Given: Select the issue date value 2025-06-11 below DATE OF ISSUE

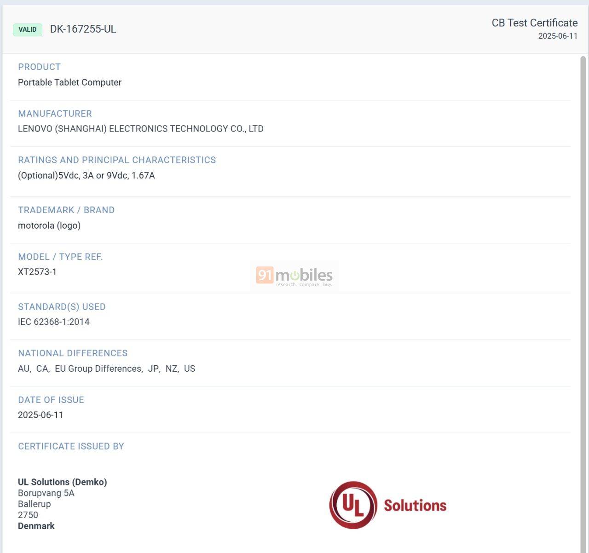Looking at the screenshot, I should click(40, 415).
